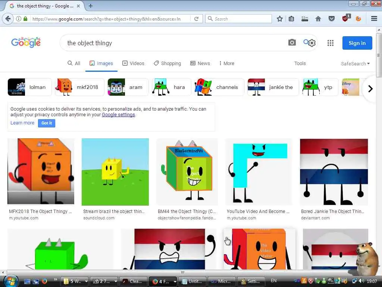
Task: Switch to the Untit... taskbar window
Action: 192,281
